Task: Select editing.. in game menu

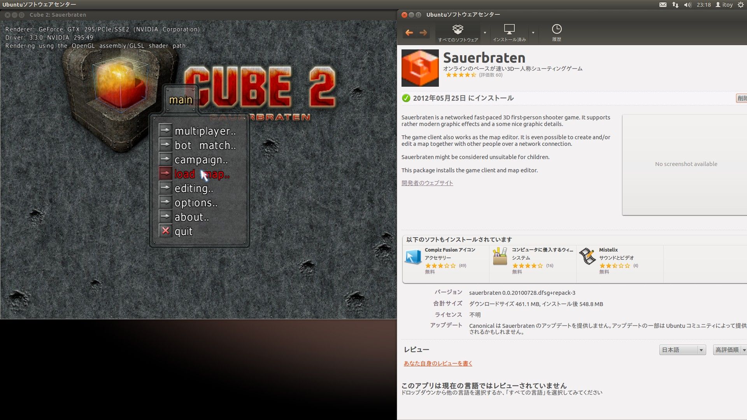Action: pyautogui.click(x=194, y=189)
